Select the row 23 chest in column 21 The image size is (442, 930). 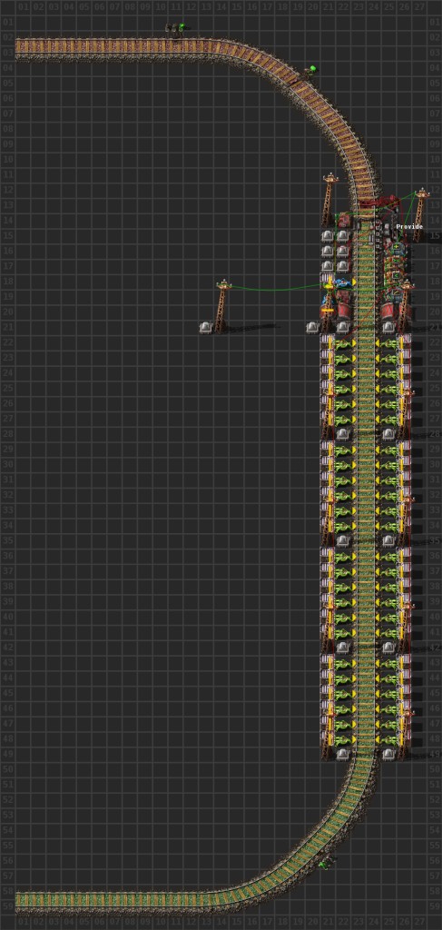click(x=328, y=358)
